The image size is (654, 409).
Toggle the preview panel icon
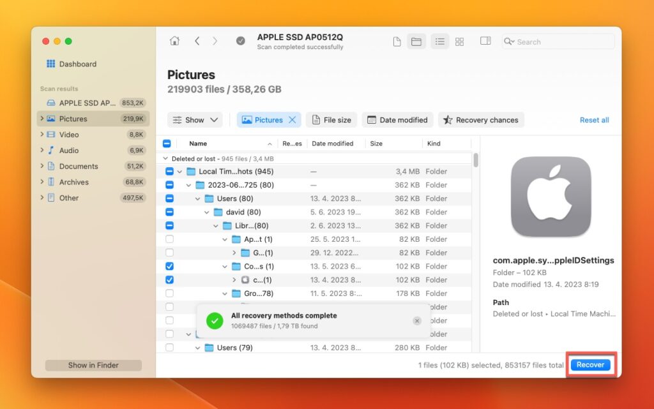click(x=485, y=41)
